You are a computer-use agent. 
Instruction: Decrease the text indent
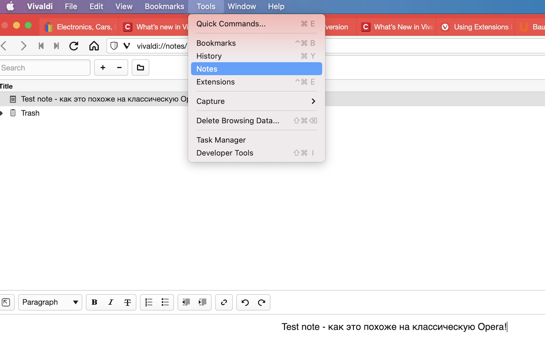point(186,302)
